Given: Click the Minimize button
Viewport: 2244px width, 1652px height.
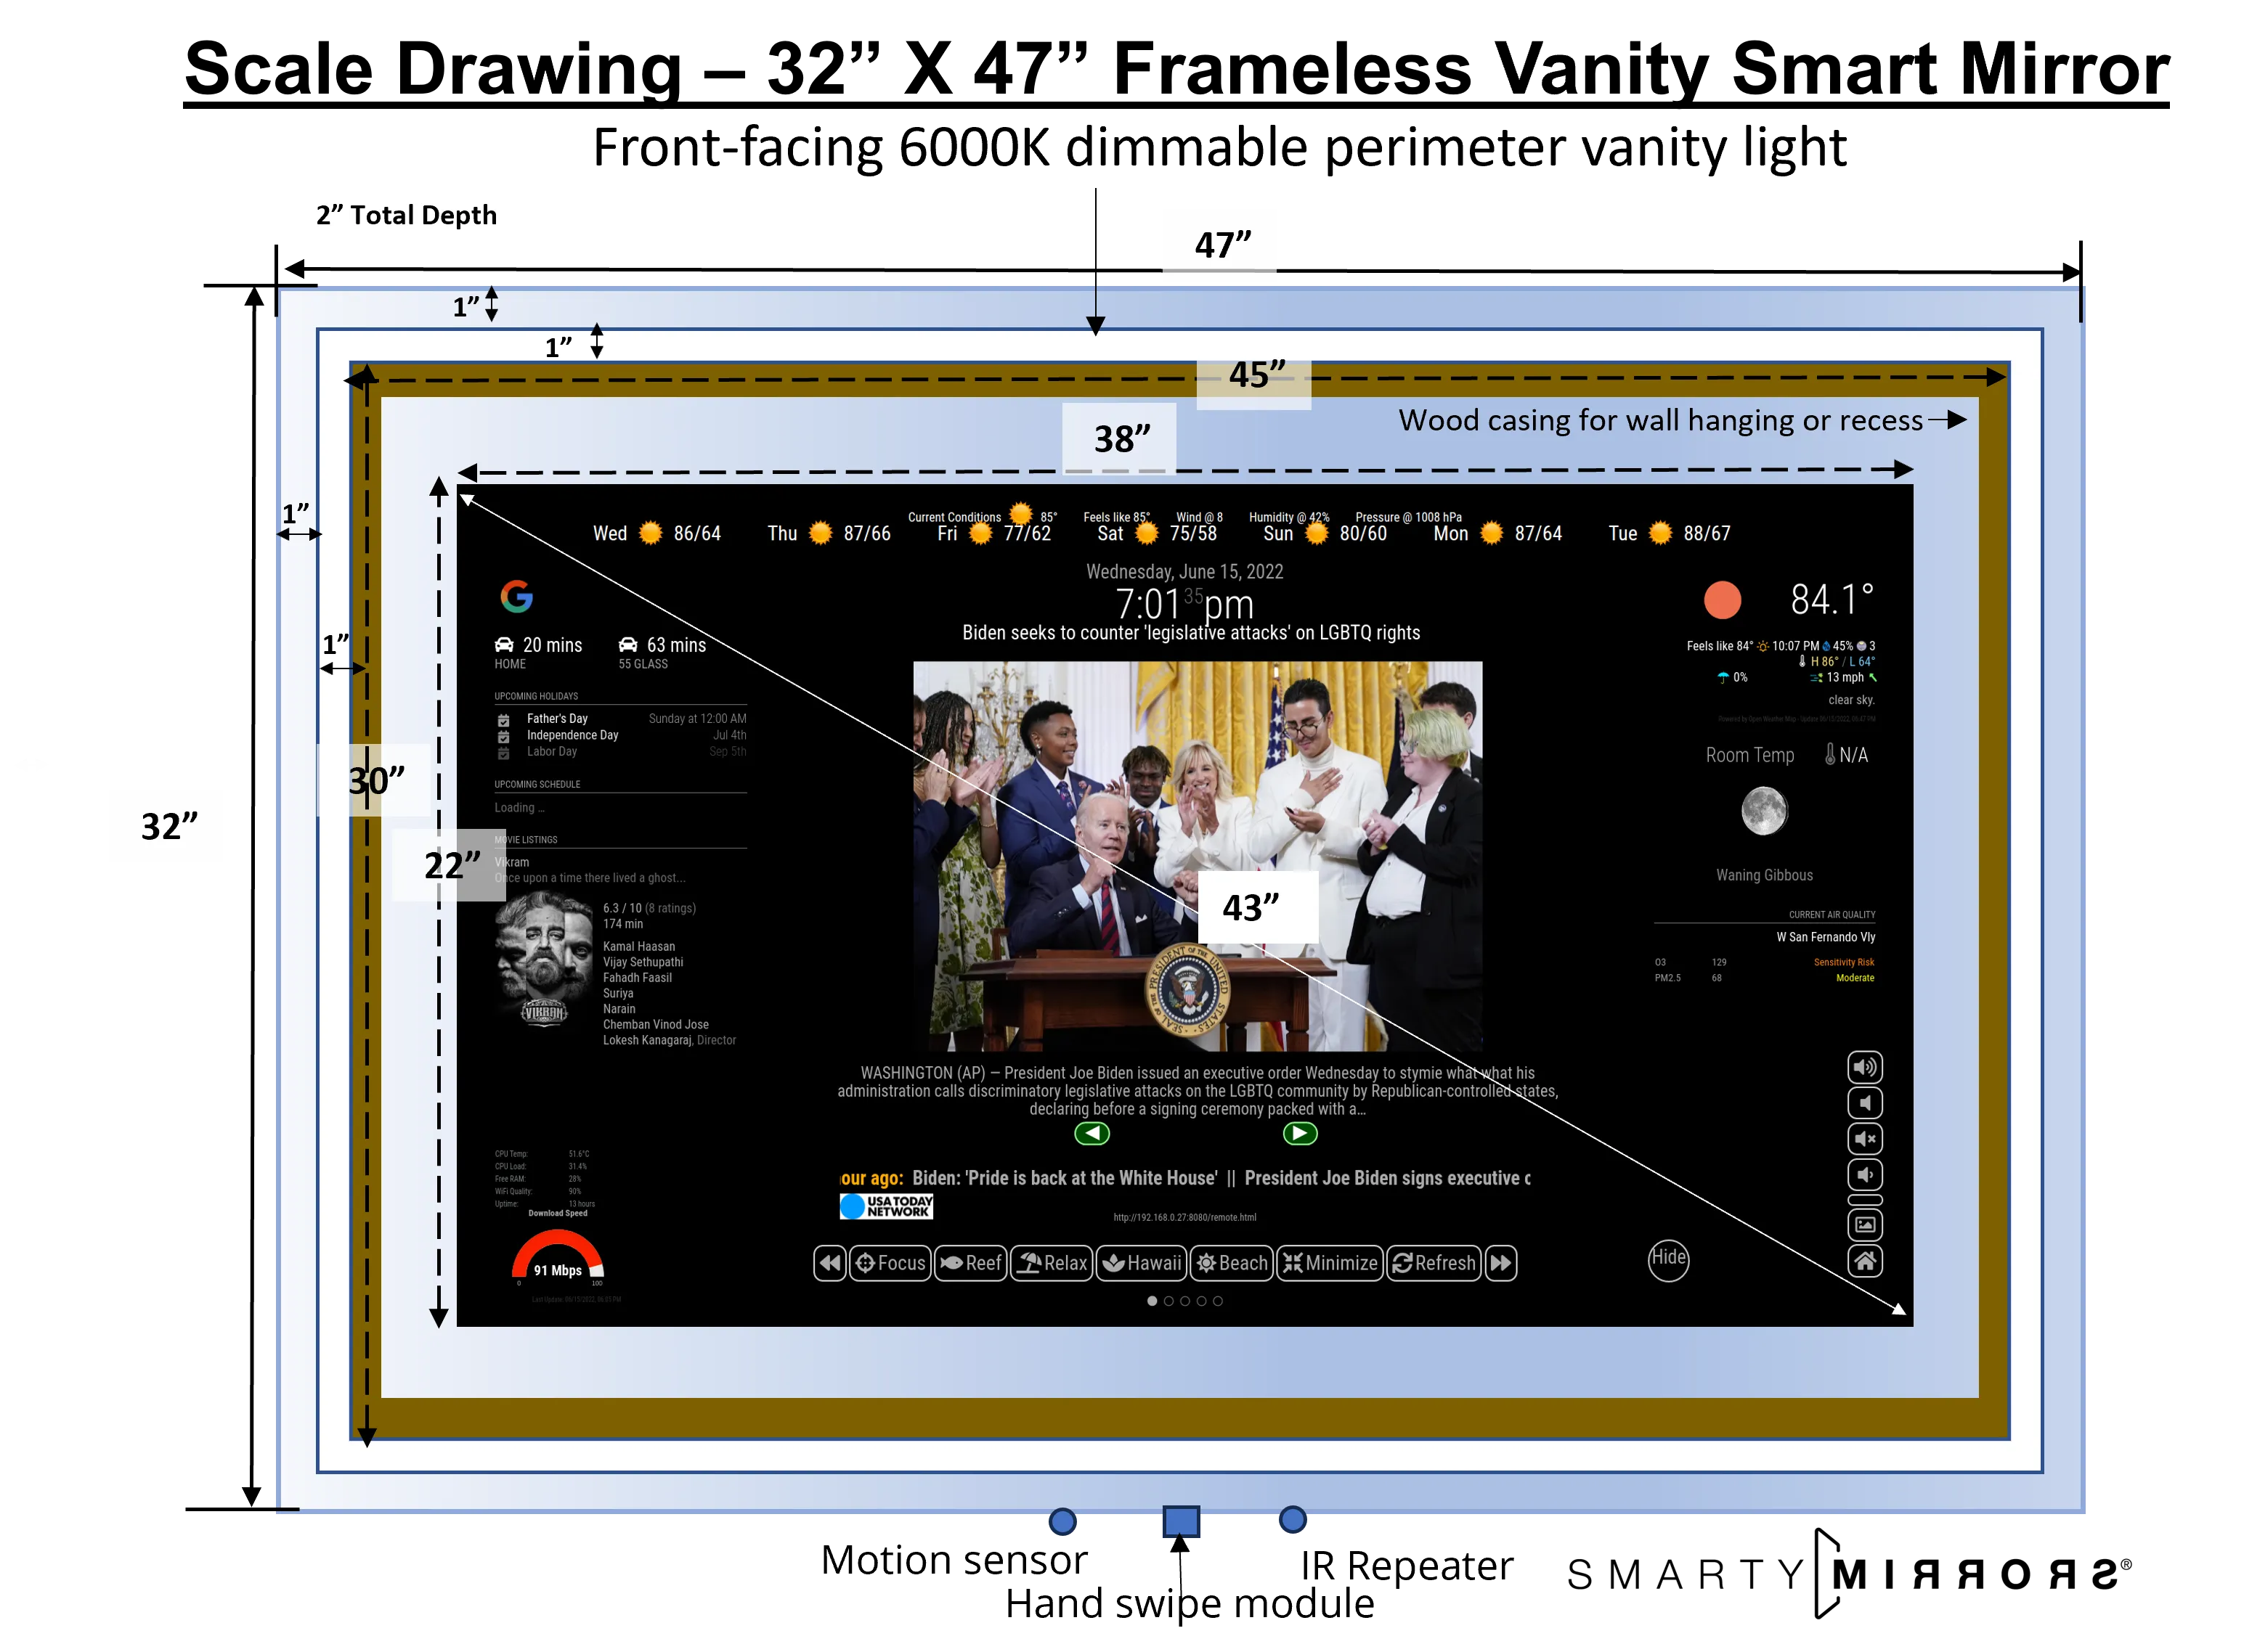Looking at the screenshot, I should (1330, 1263).
